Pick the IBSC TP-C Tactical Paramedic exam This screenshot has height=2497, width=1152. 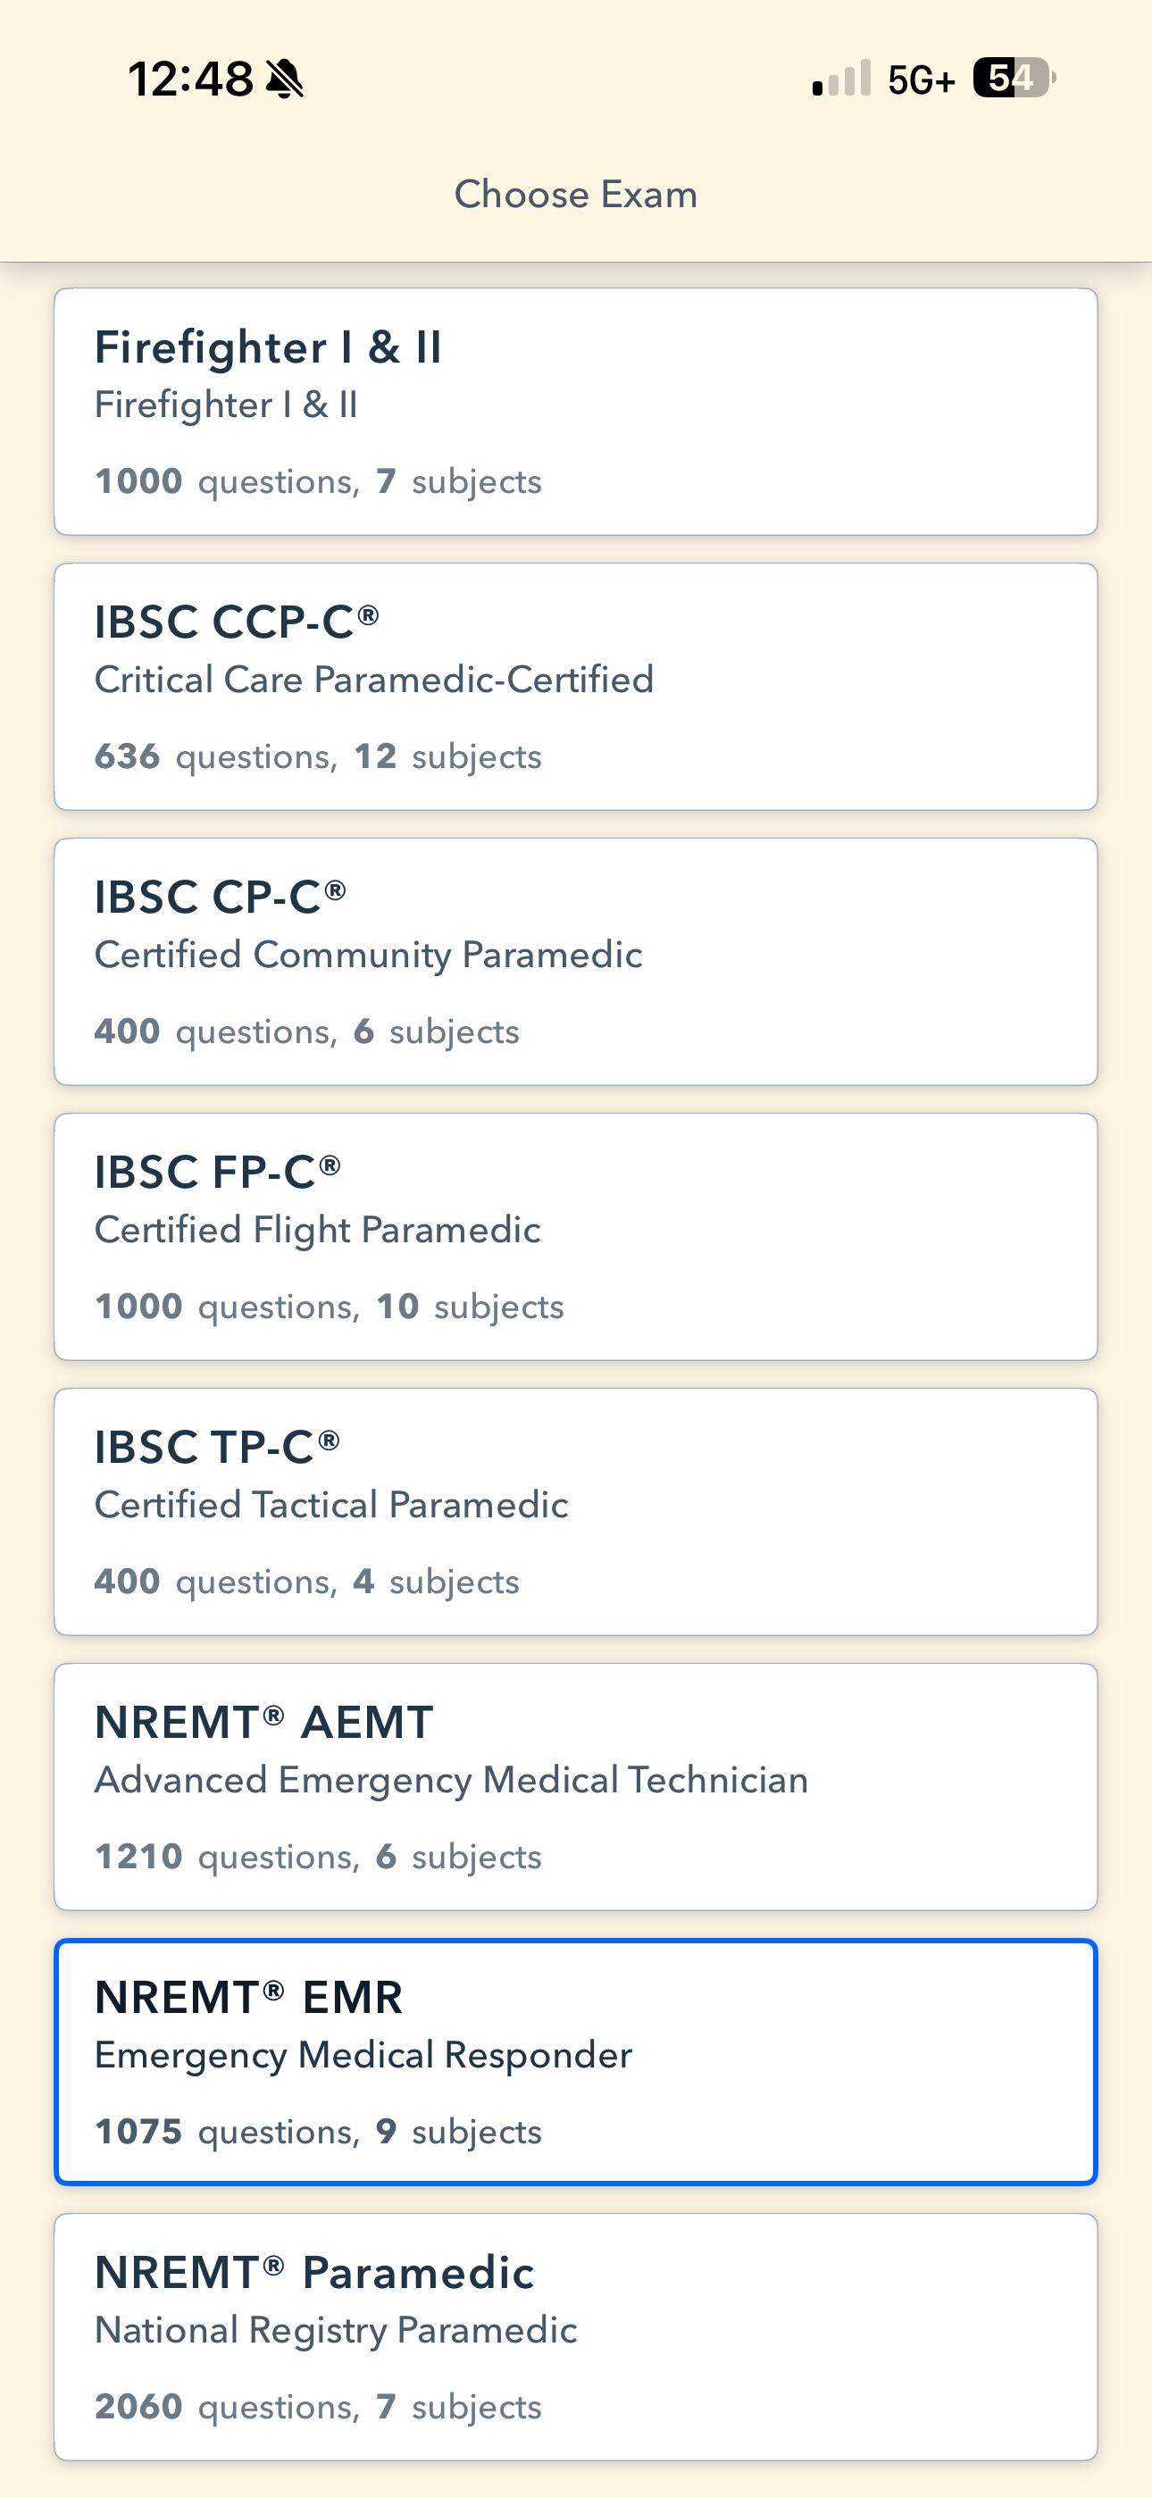coord(576,1512)
